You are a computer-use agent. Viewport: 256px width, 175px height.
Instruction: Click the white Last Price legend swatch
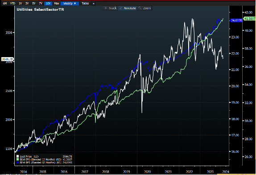(18, 156)
